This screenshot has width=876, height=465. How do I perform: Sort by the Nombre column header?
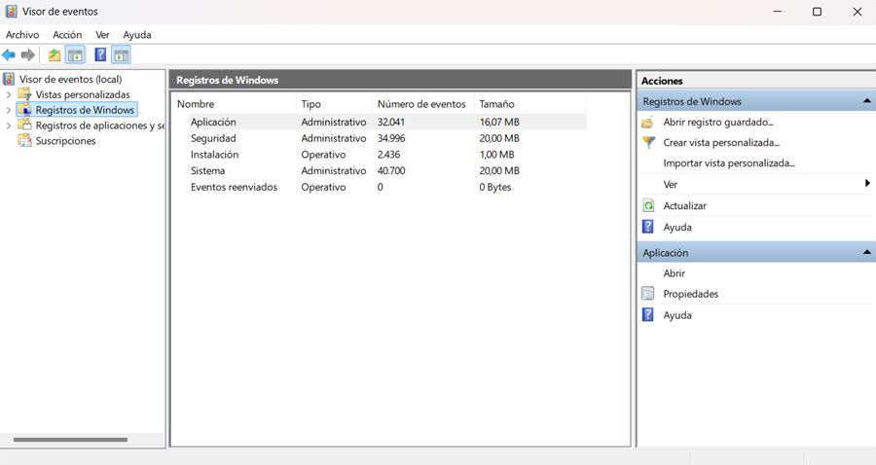coord(234,104)
